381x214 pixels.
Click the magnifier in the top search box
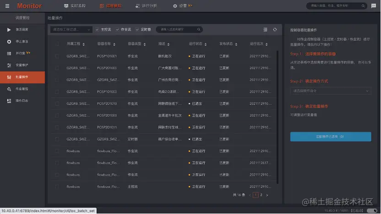pos(363,6)
